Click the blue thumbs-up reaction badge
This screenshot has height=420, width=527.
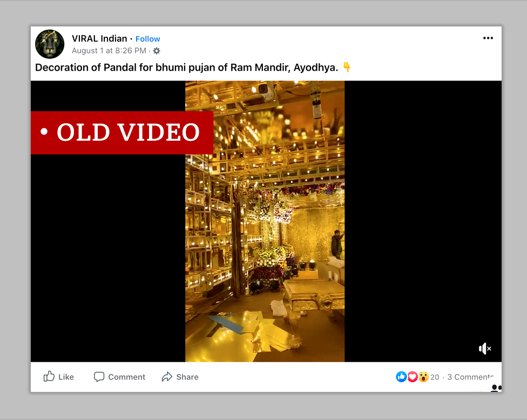(x=401, y=376)
